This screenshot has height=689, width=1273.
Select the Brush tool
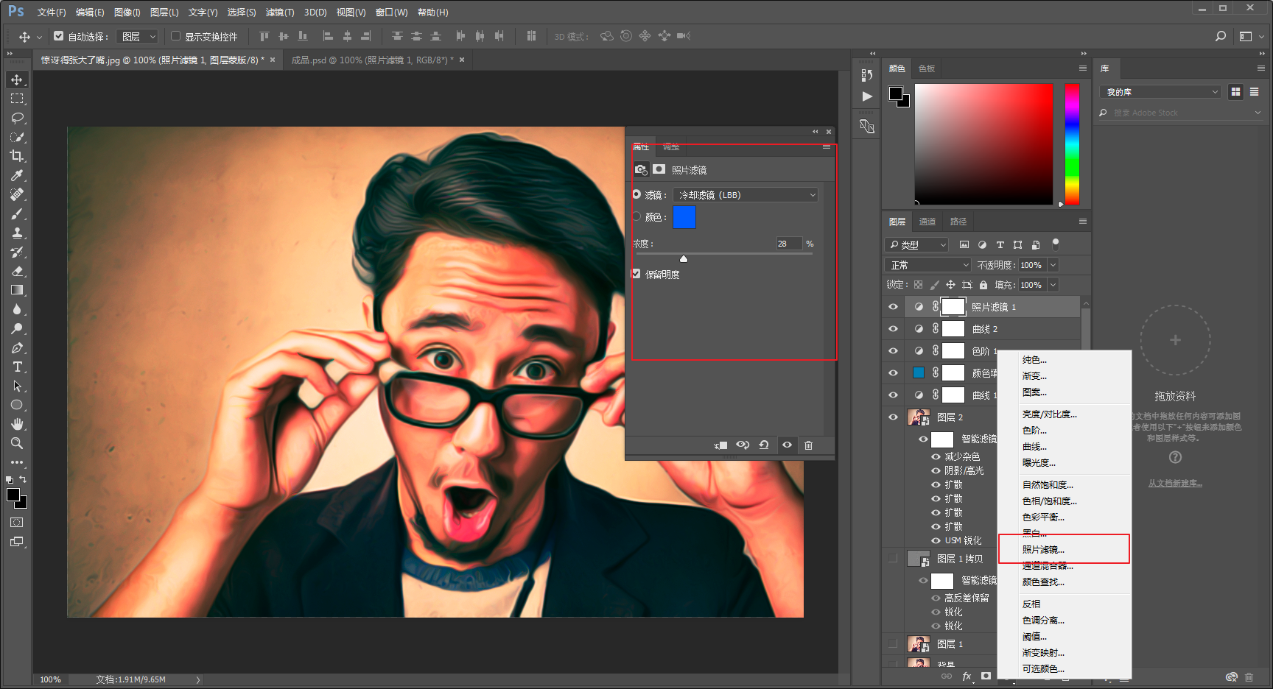point(17,213)
